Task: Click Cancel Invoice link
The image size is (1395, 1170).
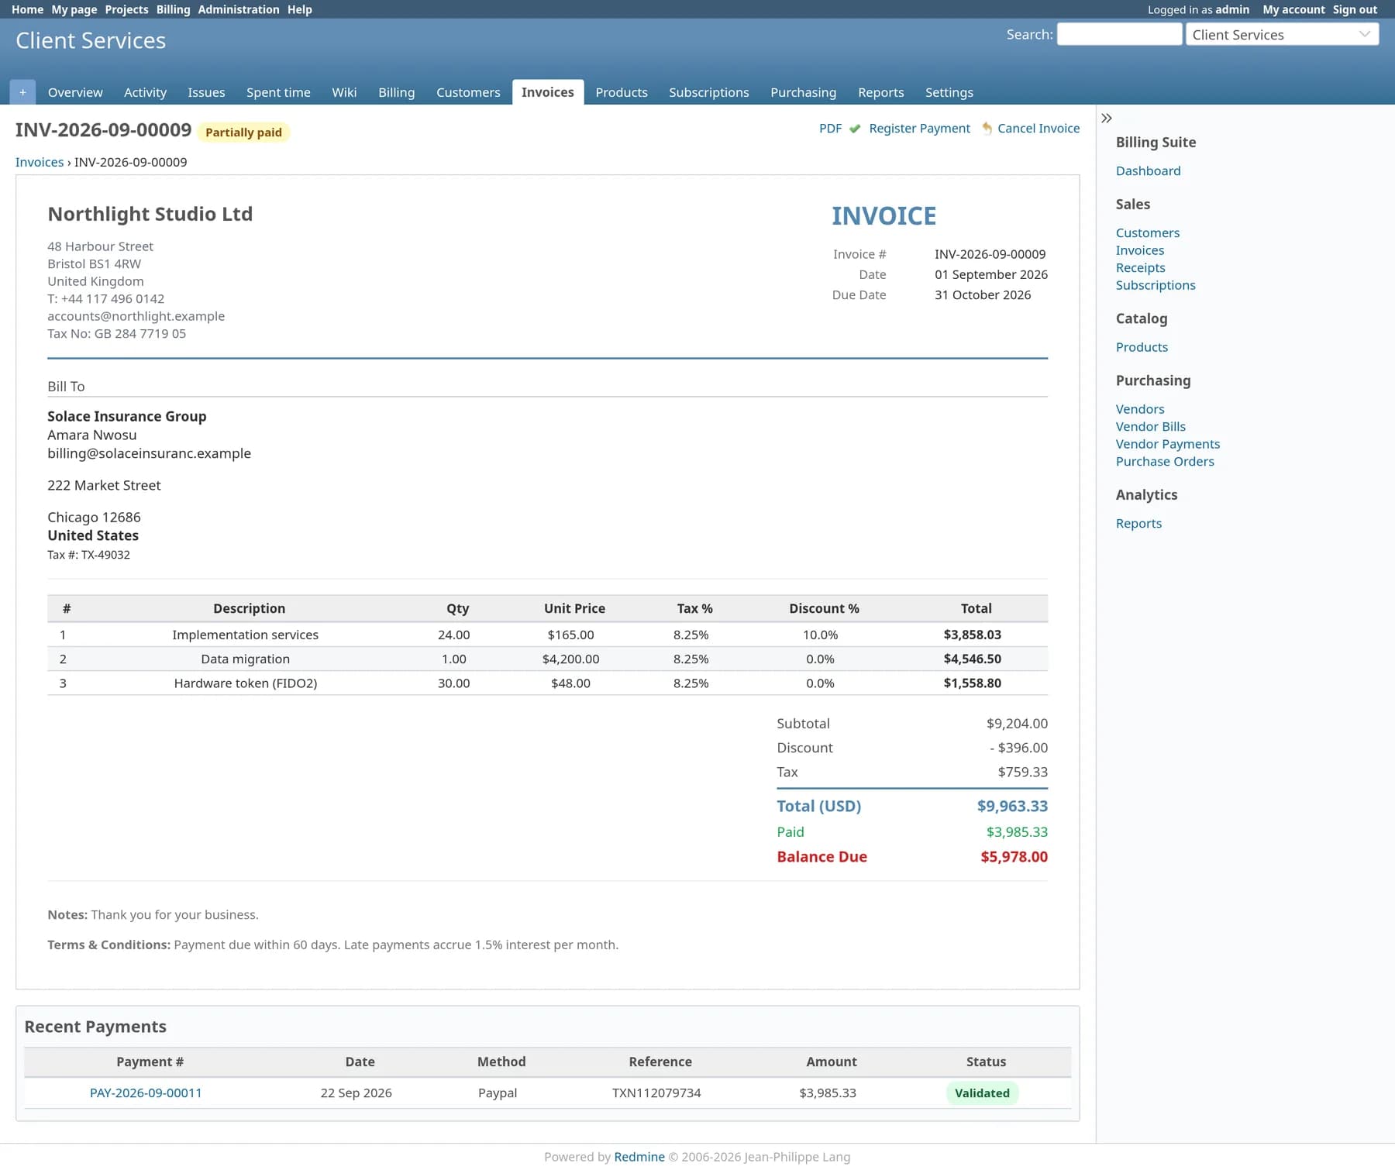Action: [1038, 129]
